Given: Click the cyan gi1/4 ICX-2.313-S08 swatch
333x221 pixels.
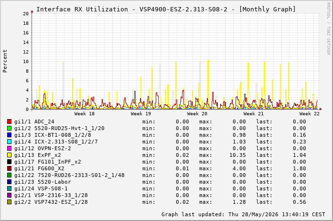Looking at the screenshot, I should [9, 142].
